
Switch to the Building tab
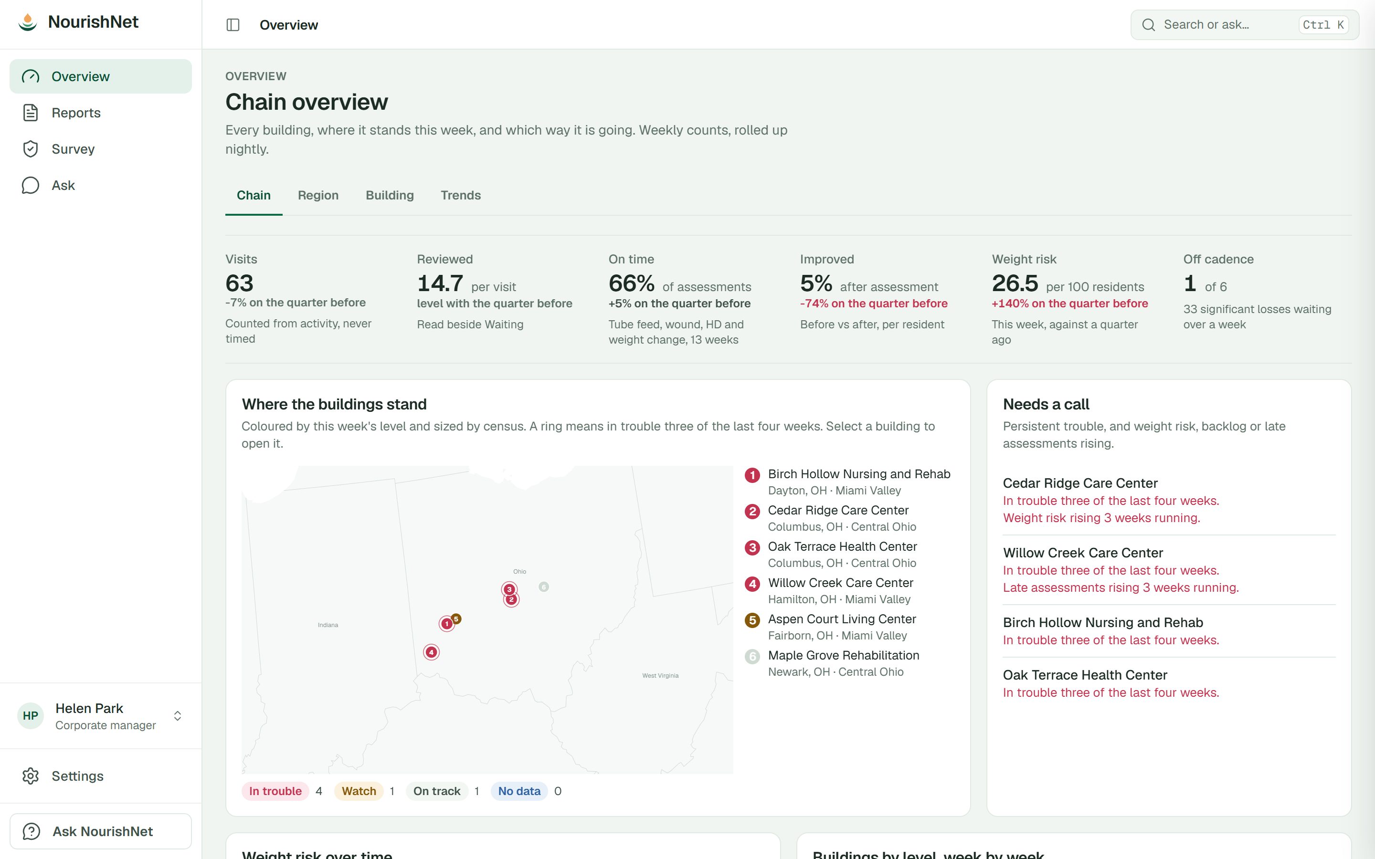[x=390, y=196]
